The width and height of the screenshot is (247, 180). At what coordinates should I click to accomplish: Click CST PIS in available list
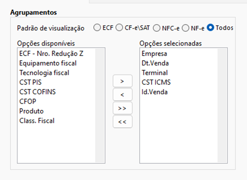point(30,82)
